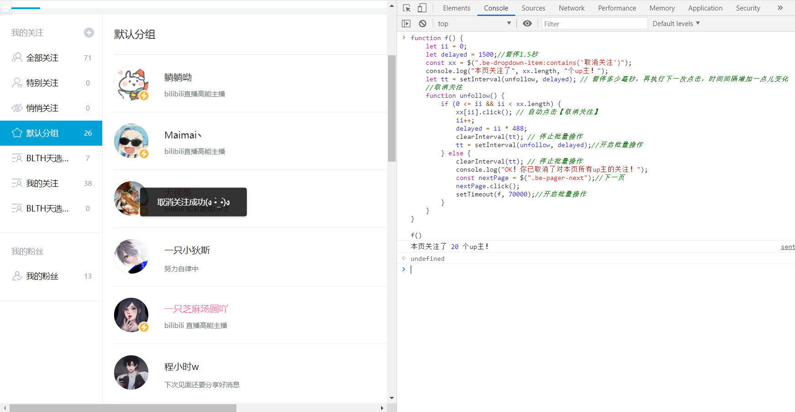795x412 pixels.
Task: Open the top execution context dropdown
Action: coord(474,23)
